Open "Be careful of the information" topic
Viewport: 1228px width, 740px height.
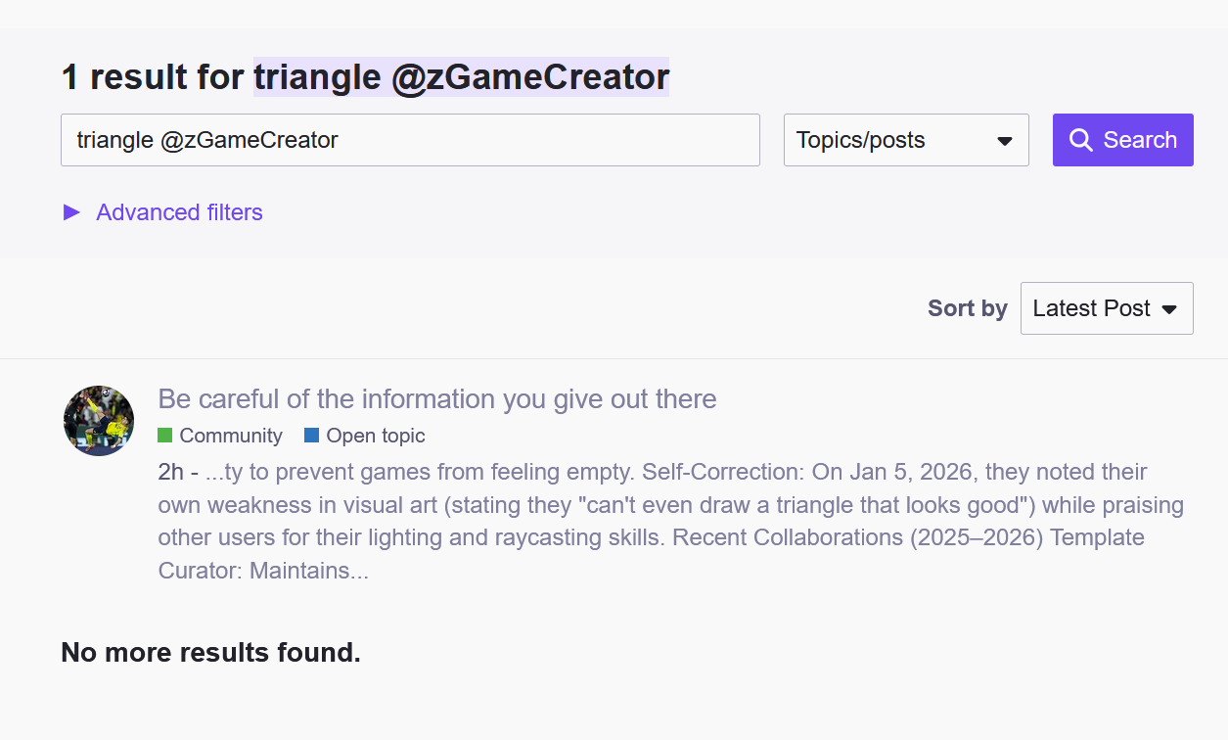click(437, 399)
